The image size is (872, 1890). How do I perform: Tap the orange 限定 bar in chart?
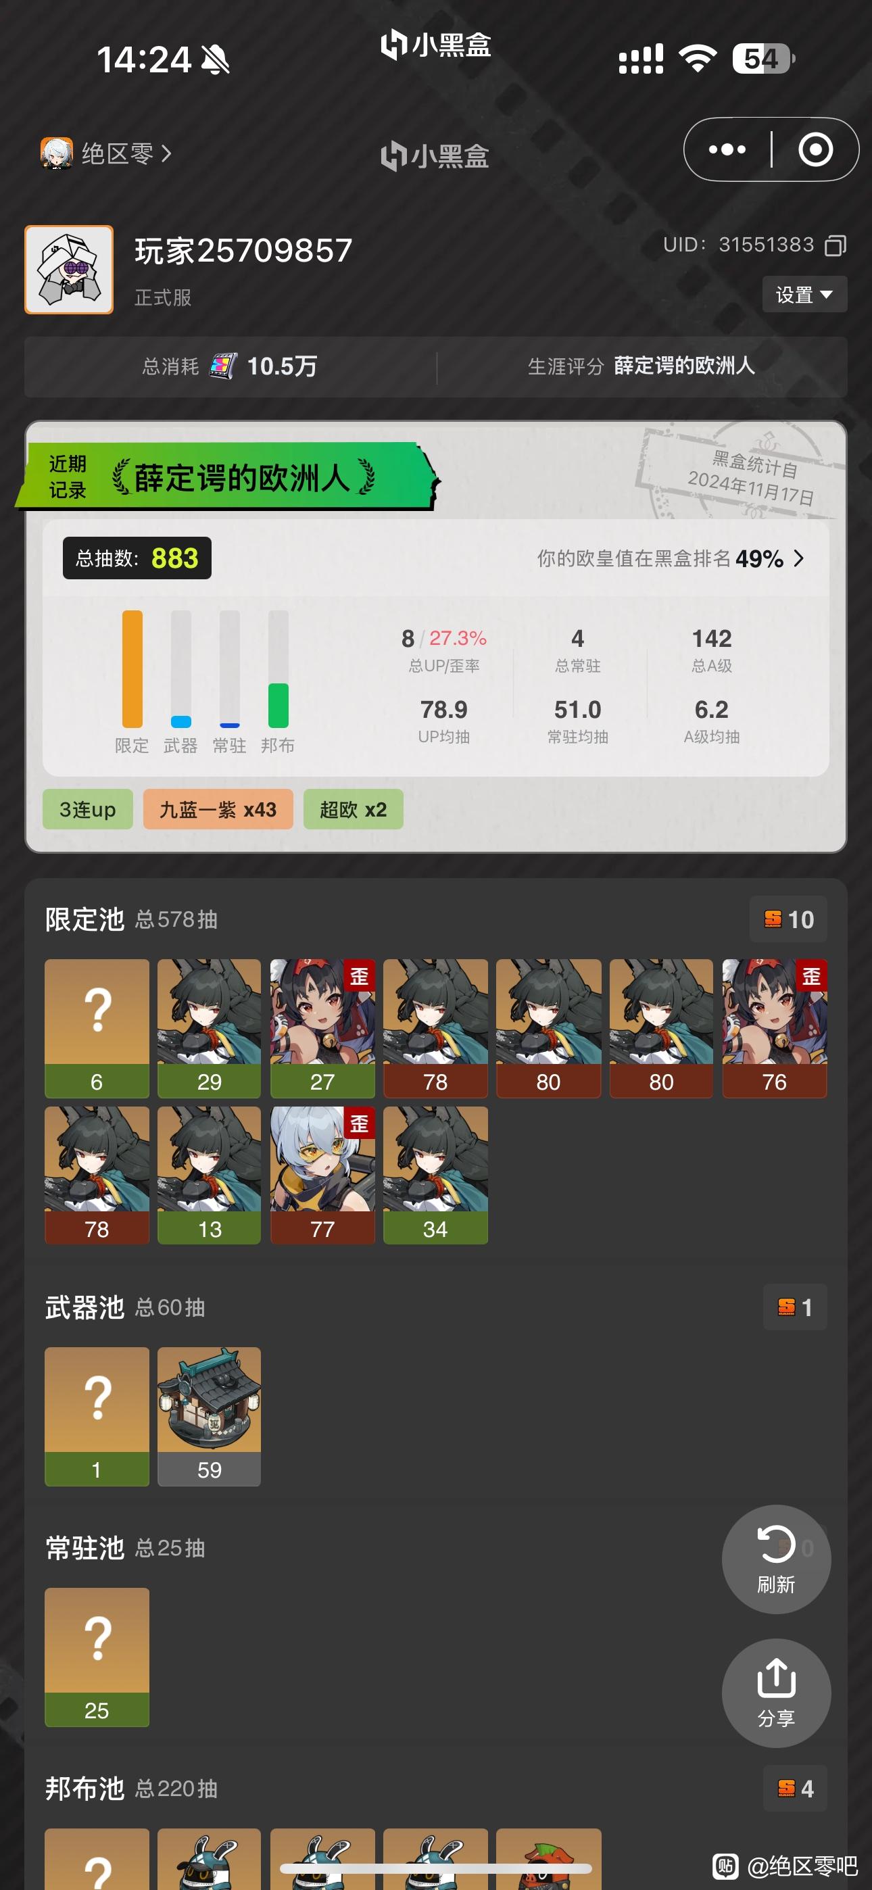click(132, 669)
